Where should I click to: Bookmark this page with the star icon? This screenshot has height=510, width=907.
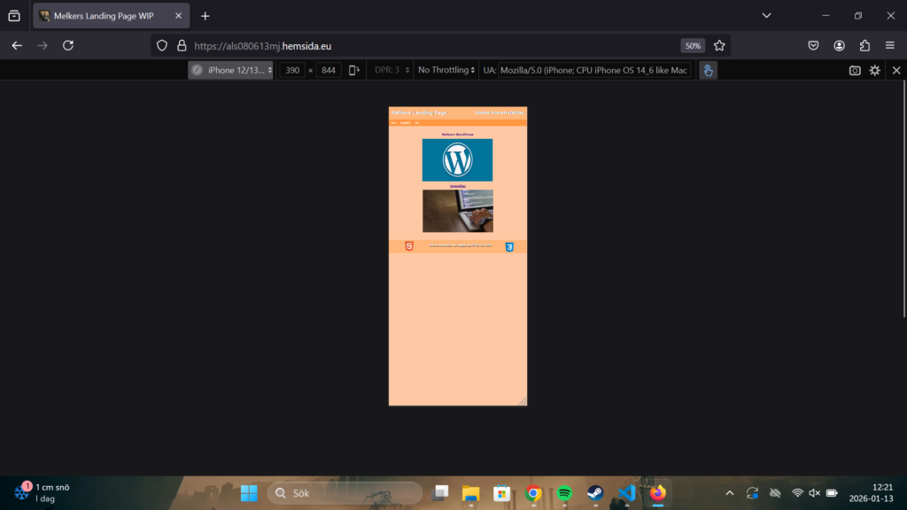(x=719, y=45)
